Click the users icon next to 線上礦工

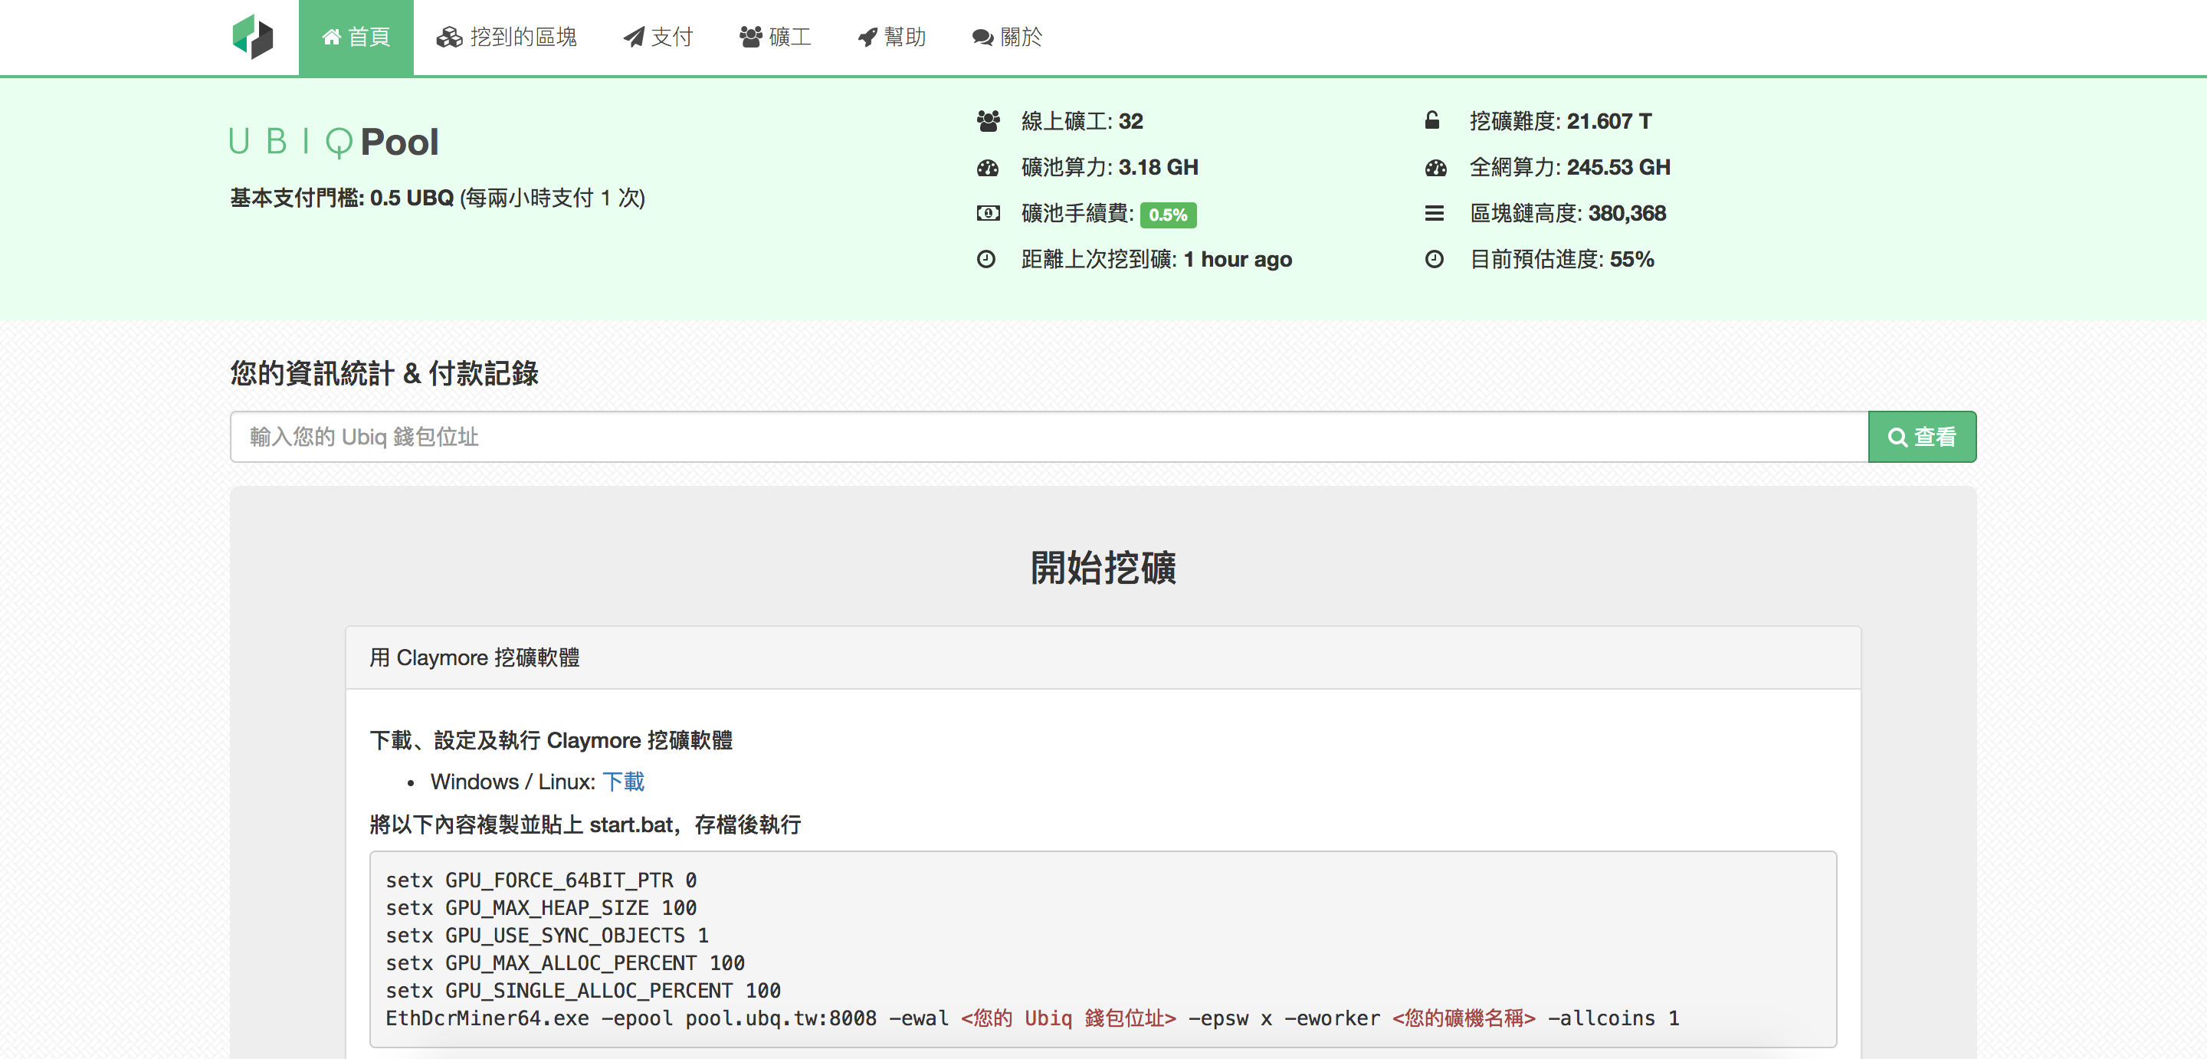(988, 122)
